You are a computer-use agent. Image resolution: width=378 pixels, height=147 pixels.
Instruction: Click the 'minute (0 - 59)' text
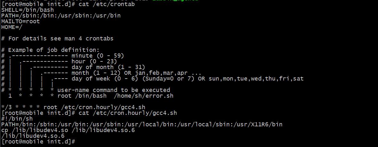coord(98,56)
